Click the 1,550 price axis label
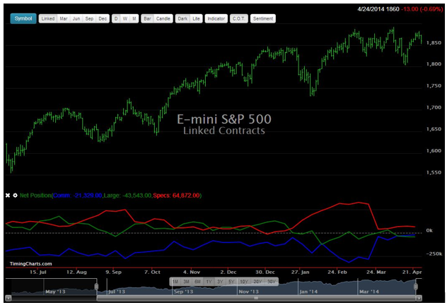Screen dimensions: 447x305 point(434,172)
